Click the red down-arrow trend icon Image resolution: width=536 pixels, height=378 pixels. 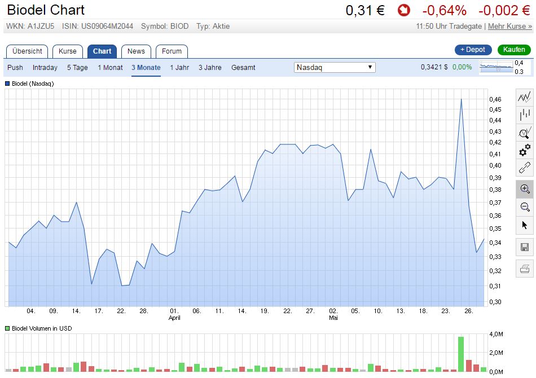tap(404, 10)
